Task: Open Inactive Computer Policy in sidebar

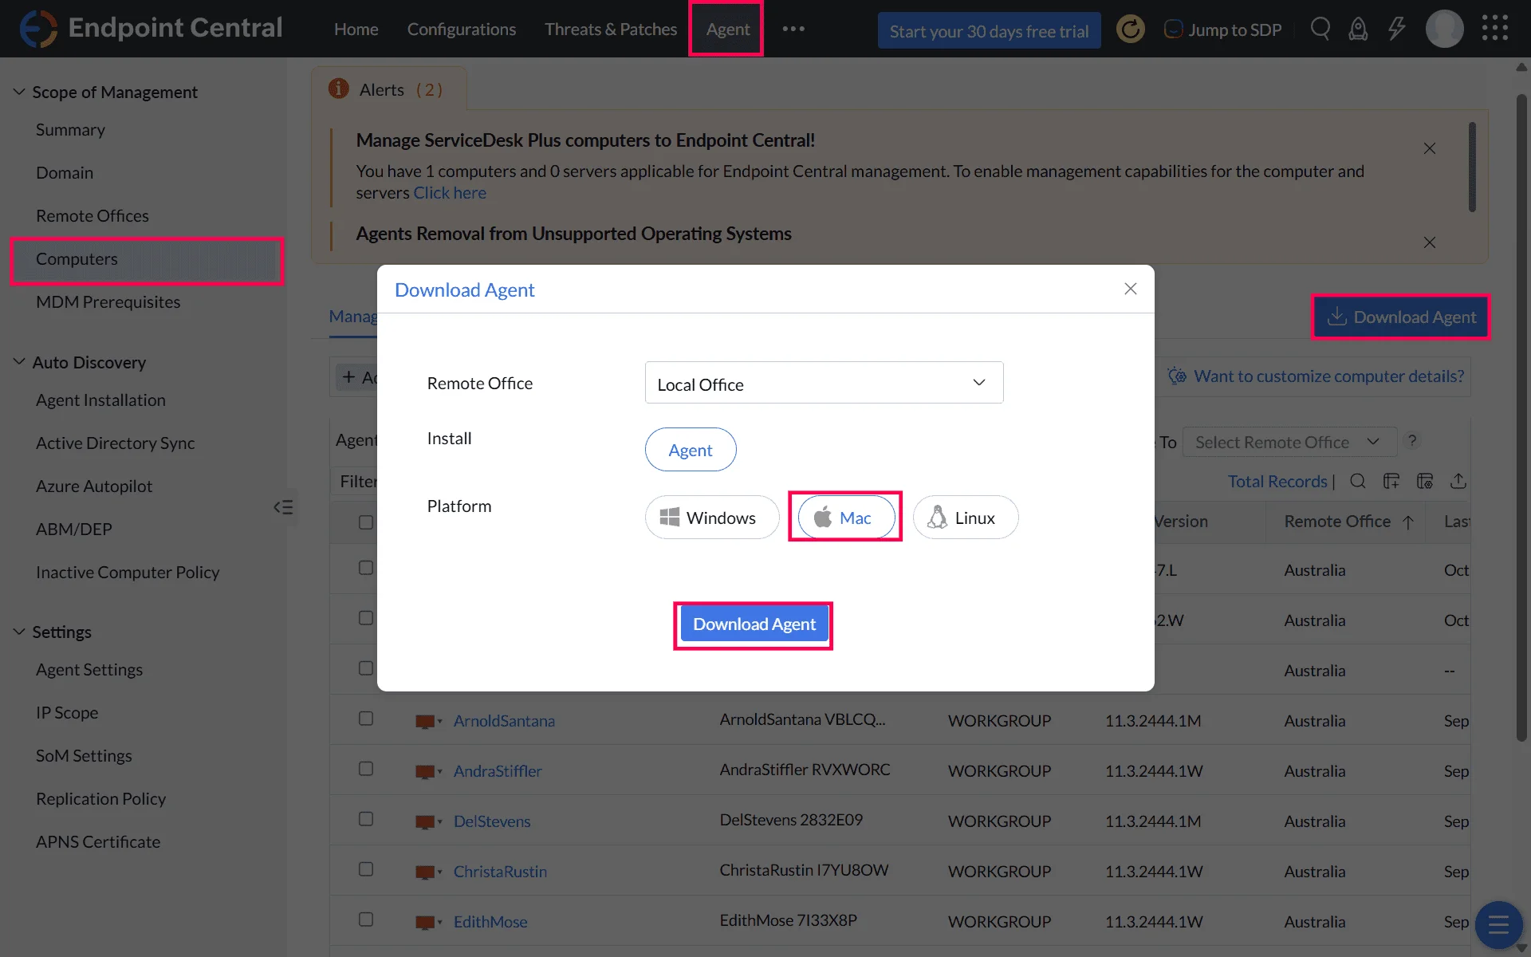Action: pyautogui.click(x=128, y=573)
